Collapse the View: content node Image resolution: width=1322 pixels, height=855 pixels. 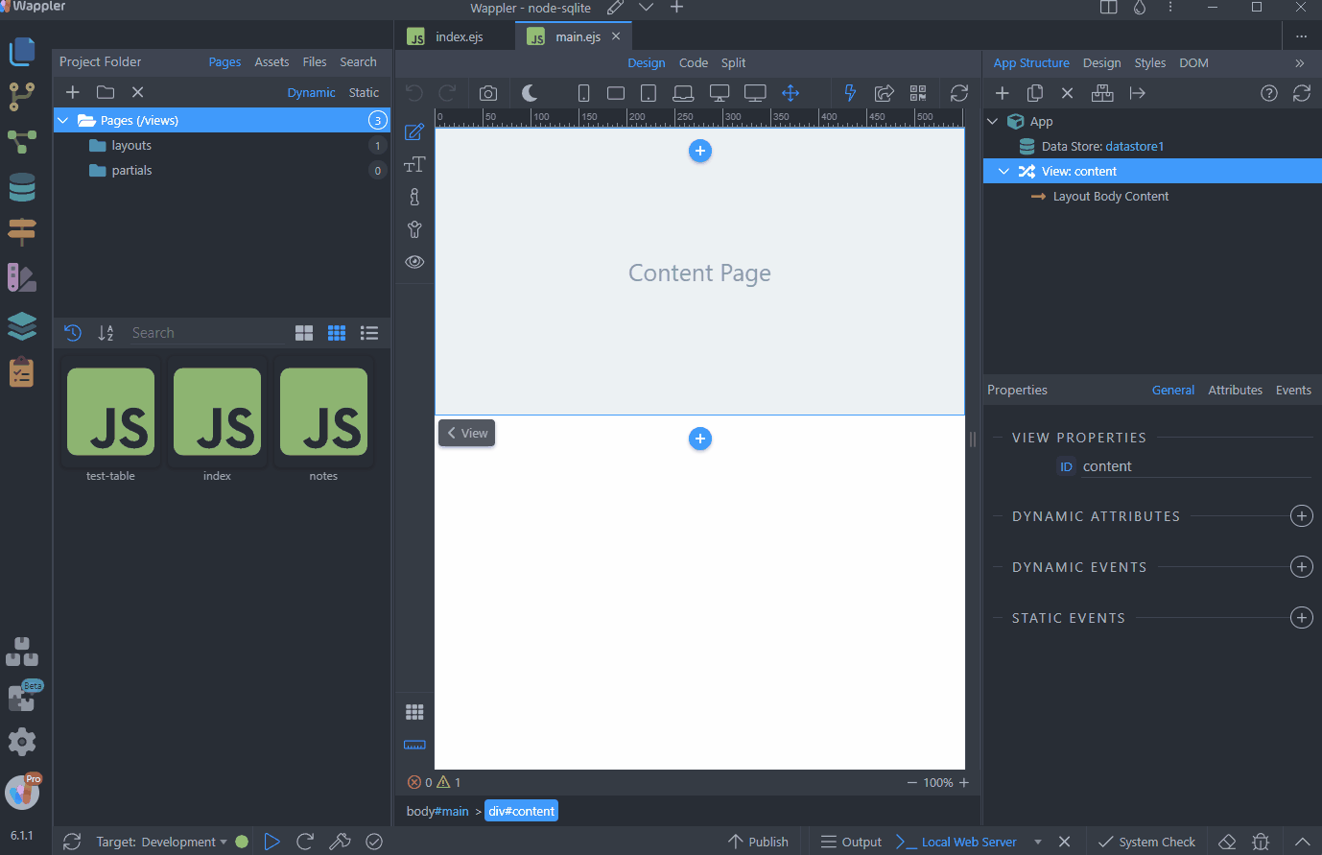click(1003, 172)
